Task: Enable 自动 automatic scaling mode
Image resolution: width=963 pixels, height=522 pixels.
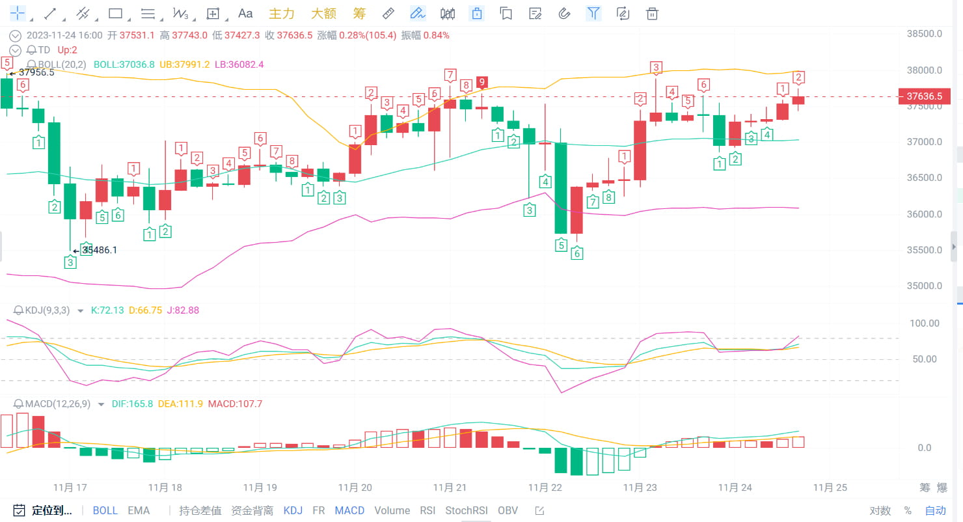Action: click(x=934, y=510)
